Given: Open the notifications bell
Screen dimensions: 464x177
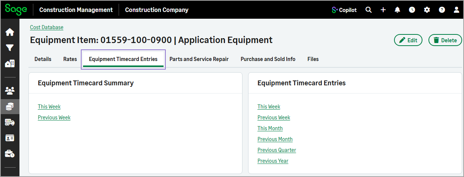Looking at the screenshot, I should click(x=397, y=10).
